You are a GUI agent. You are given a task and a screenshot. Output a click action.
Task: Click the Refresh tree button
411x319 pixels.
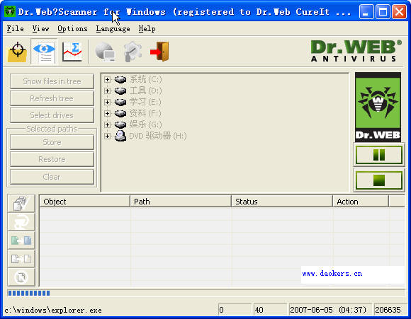point(52,98)
